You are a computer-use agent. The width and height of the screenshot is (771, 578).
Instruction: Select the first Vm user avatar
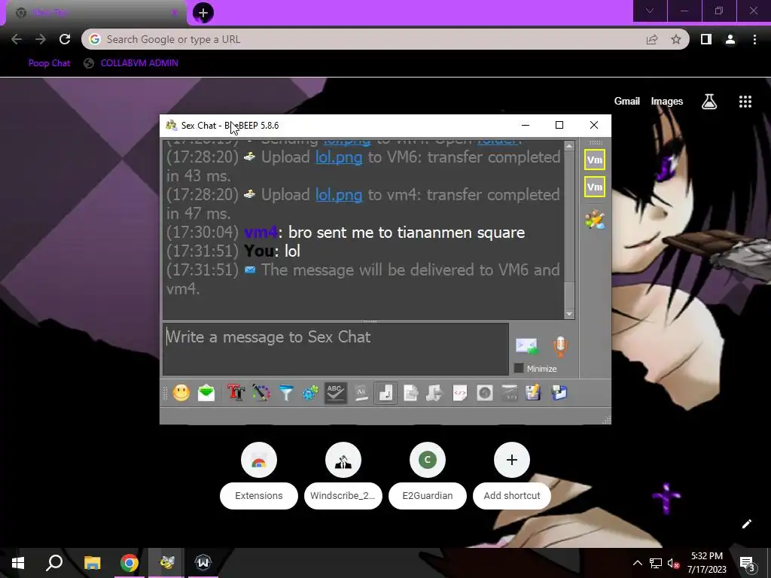pos(595,160)
